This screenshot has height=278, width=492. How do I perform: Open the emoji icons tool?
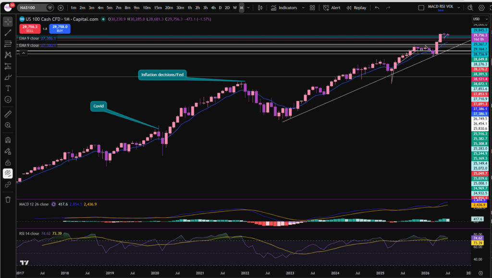pos(8,100)
